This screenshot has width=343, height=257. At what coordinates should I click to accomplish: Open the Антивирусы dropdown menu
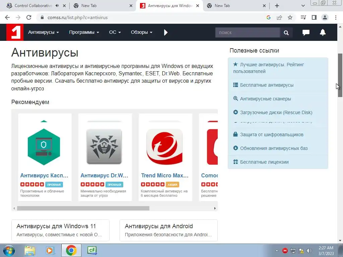[x=43, y=32]
